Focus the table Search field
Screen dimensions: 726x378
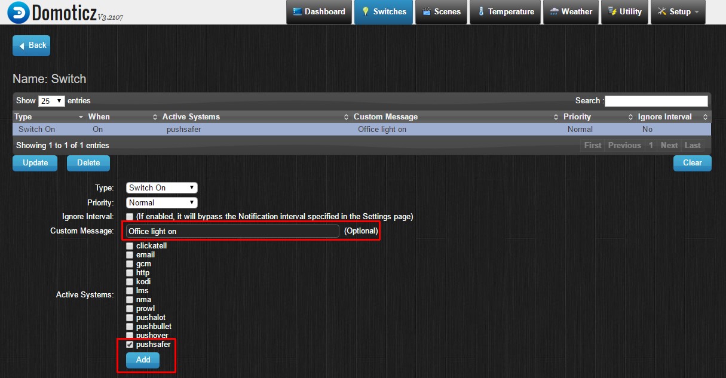click(656, 101)
